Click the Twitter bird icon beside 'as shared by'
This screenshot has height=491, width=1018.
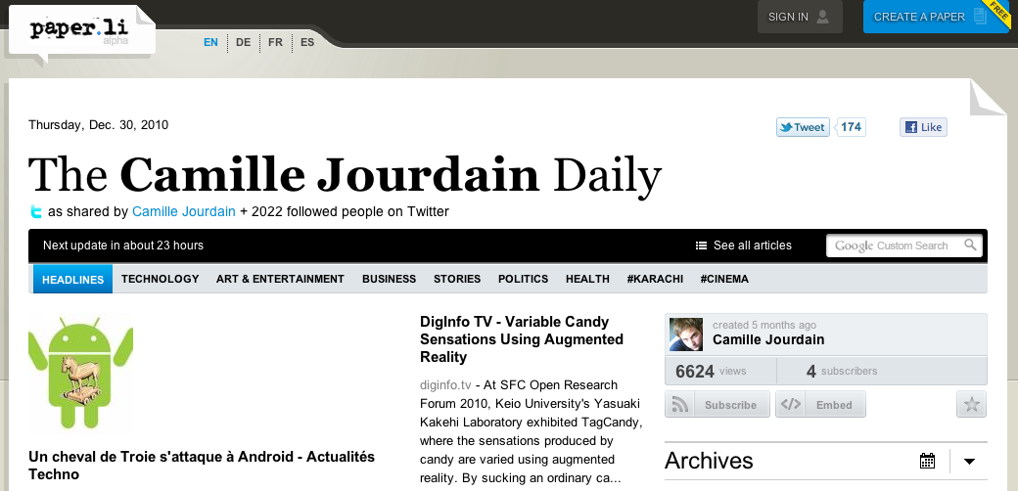click(36, 211)
